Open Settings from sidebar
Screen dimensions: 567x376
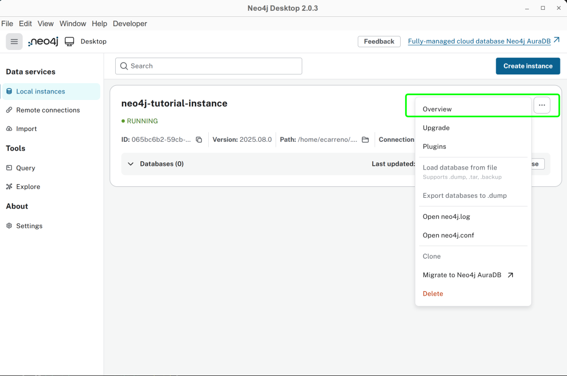[29, 225]
